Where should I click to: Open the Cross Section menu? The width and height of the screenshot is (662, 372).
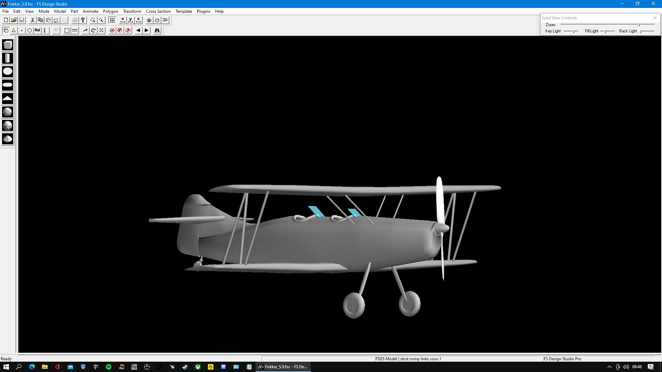coord(158,11)
